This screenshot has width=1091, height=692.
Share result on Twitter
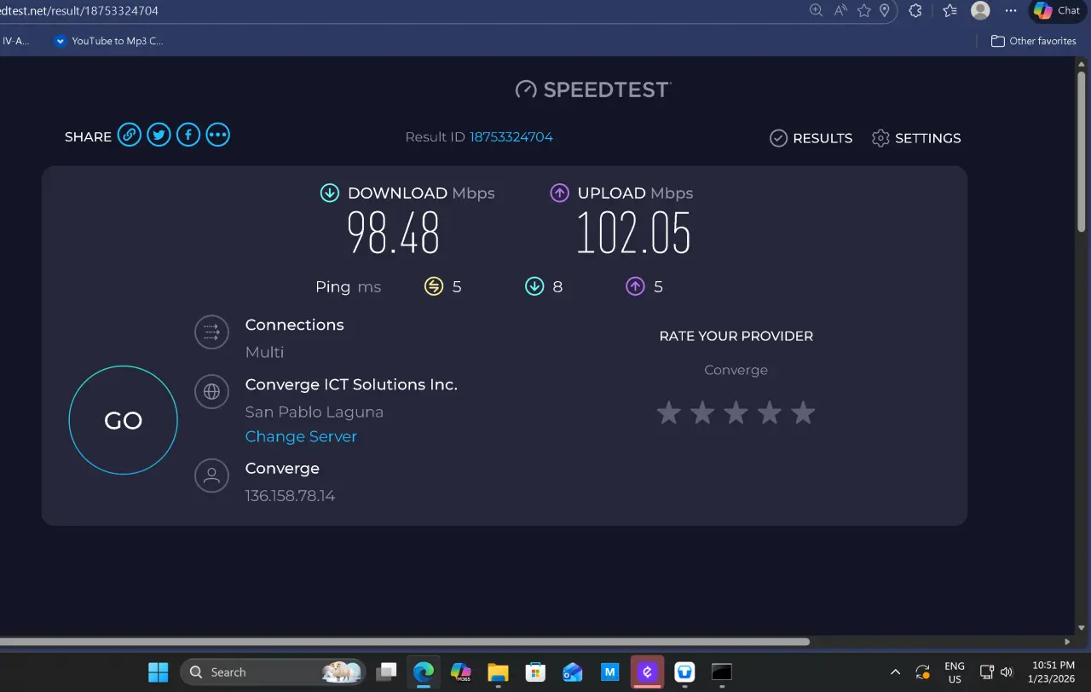coord(159,135)
